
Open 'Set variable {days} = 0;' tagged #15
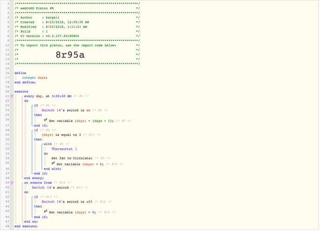[72, 212]
